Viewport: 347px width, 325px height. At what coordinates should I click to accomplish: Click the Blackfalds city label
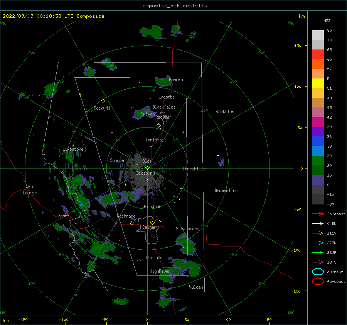point(164,107)
